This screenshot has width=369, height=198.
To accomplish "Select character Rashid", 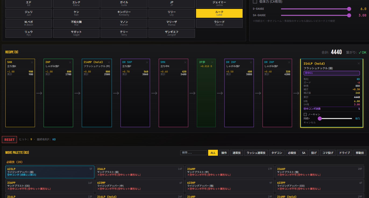I will point(219,23).
